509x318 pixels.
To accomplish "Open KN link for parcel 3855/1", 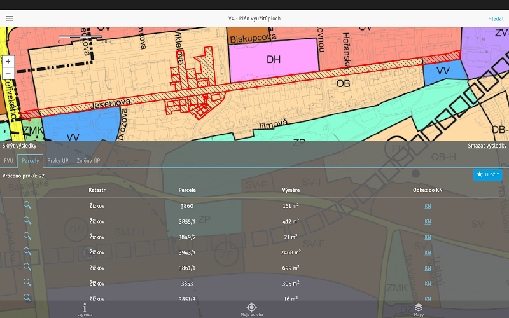I will tap(428, 221).
